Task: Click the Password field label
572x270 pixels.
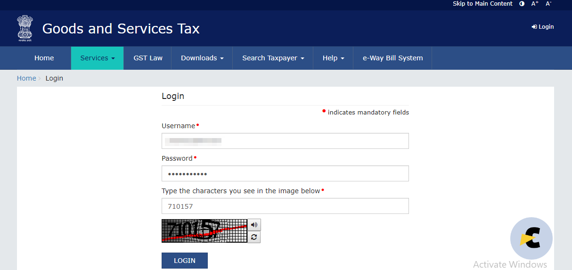Action: click(177, 158)
